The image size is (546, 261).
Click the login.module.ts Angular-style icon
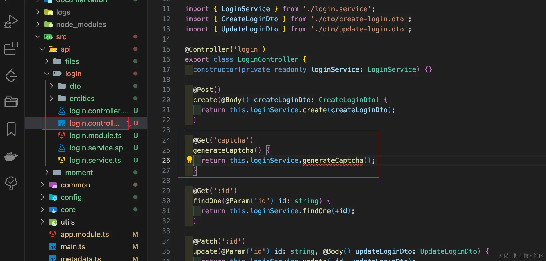click(62, 135)
